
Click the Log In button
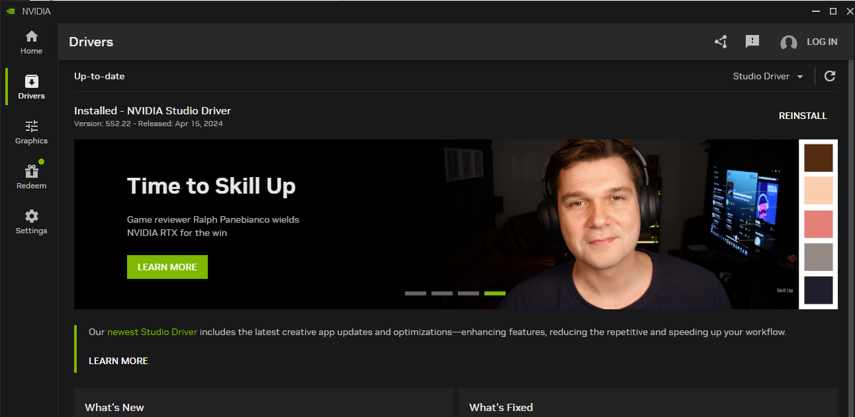click(823, 42)
